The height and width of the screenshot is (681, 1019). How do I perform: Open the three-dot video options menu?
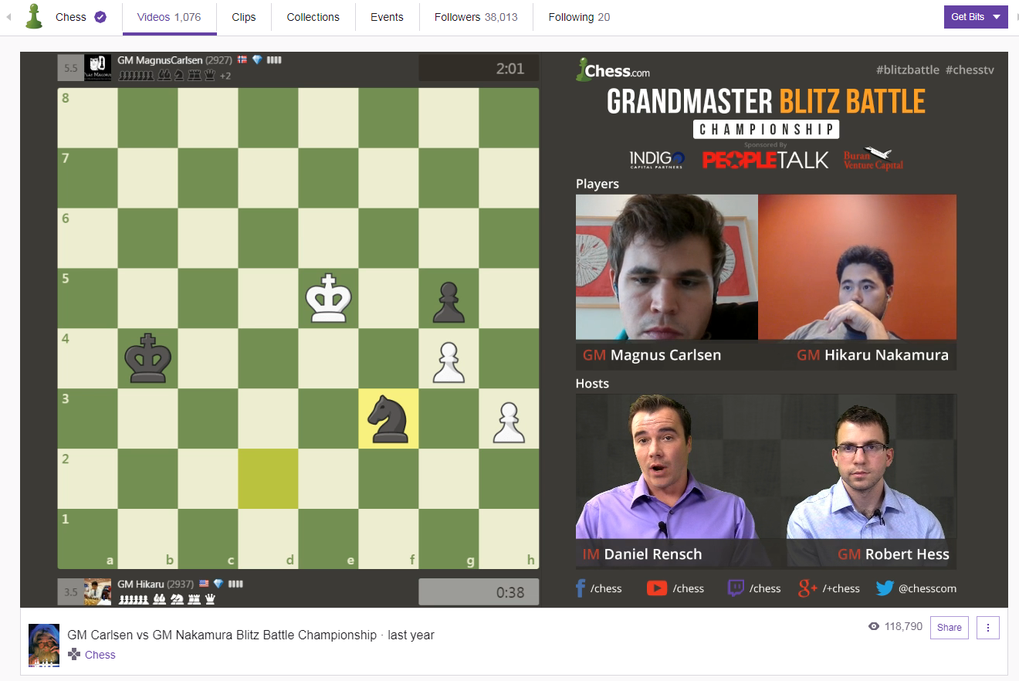(988, 628)
